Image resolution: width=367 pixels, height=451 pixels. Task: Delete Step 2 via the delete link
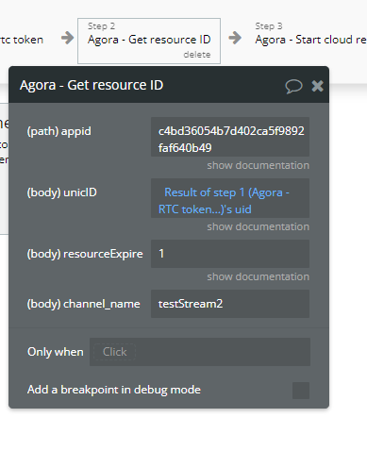[197, 55]
